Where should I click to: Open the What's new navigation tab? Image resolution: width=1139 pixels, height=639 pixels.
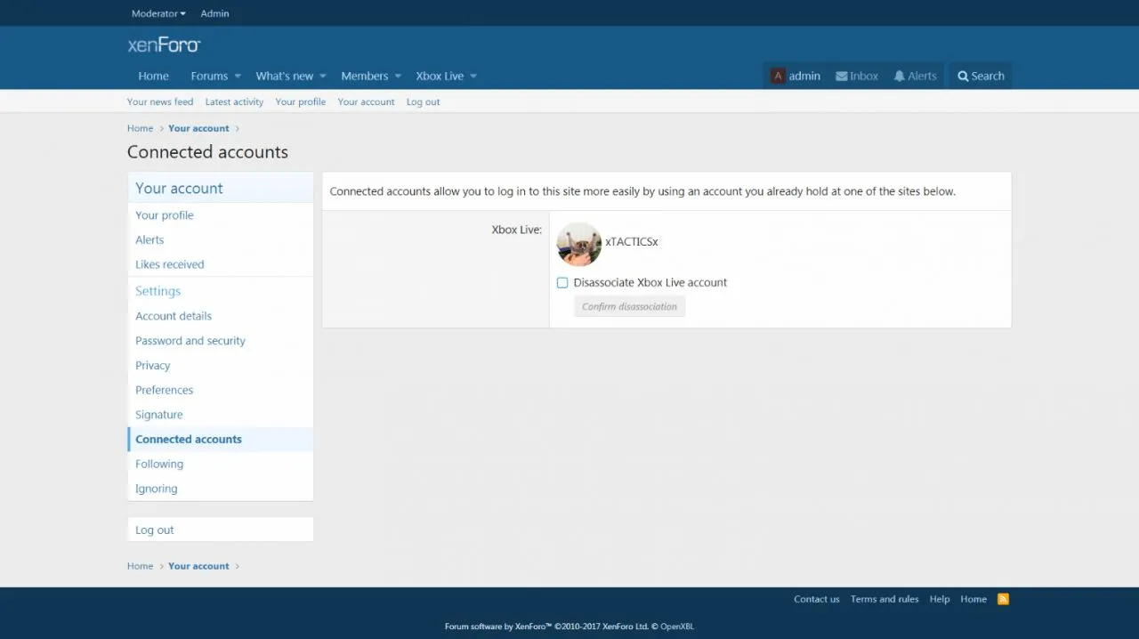pyautogui.click(x=285, y=77)
